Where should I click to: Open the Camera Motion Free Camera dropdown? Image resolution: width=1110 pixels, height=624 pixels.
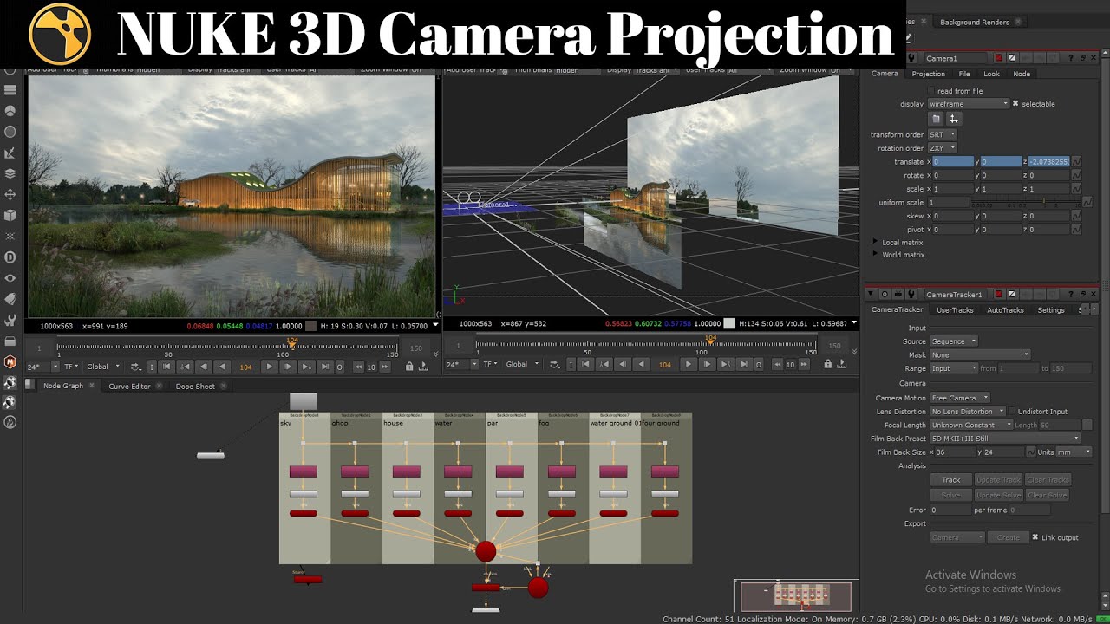[x=960, y=398]
